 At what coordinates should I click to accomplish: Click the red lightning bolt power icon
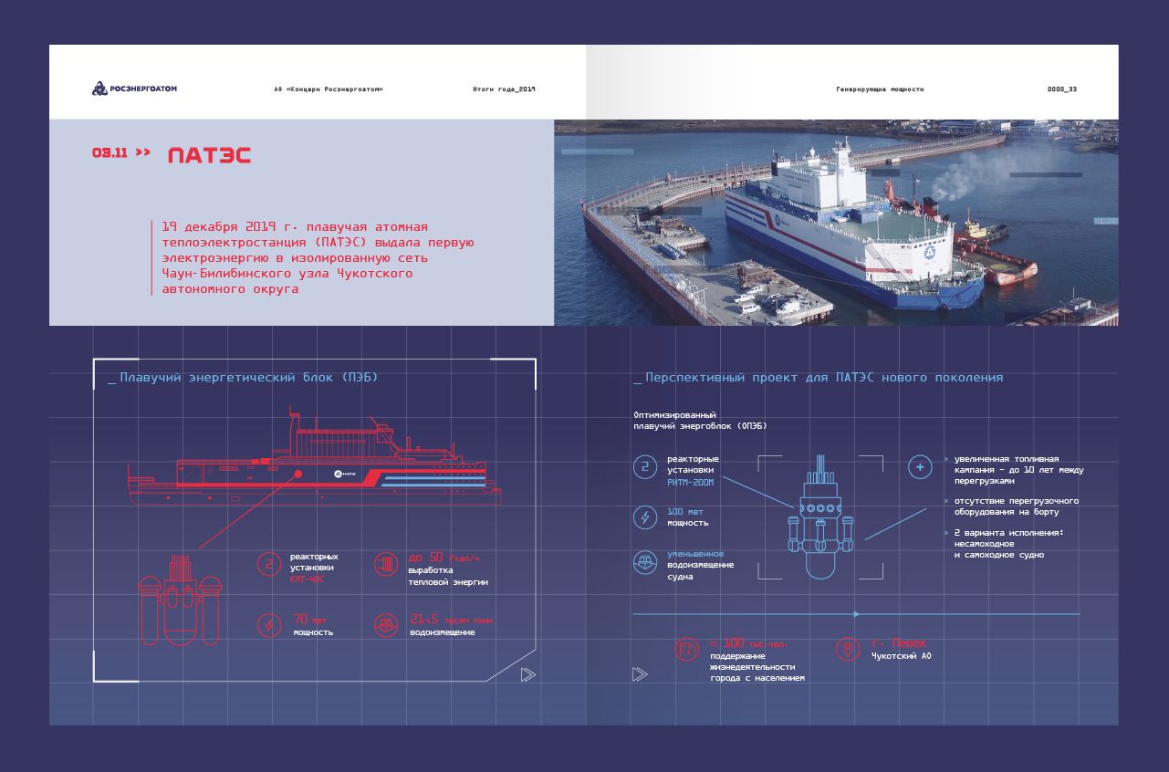click(x=269, y=625)
